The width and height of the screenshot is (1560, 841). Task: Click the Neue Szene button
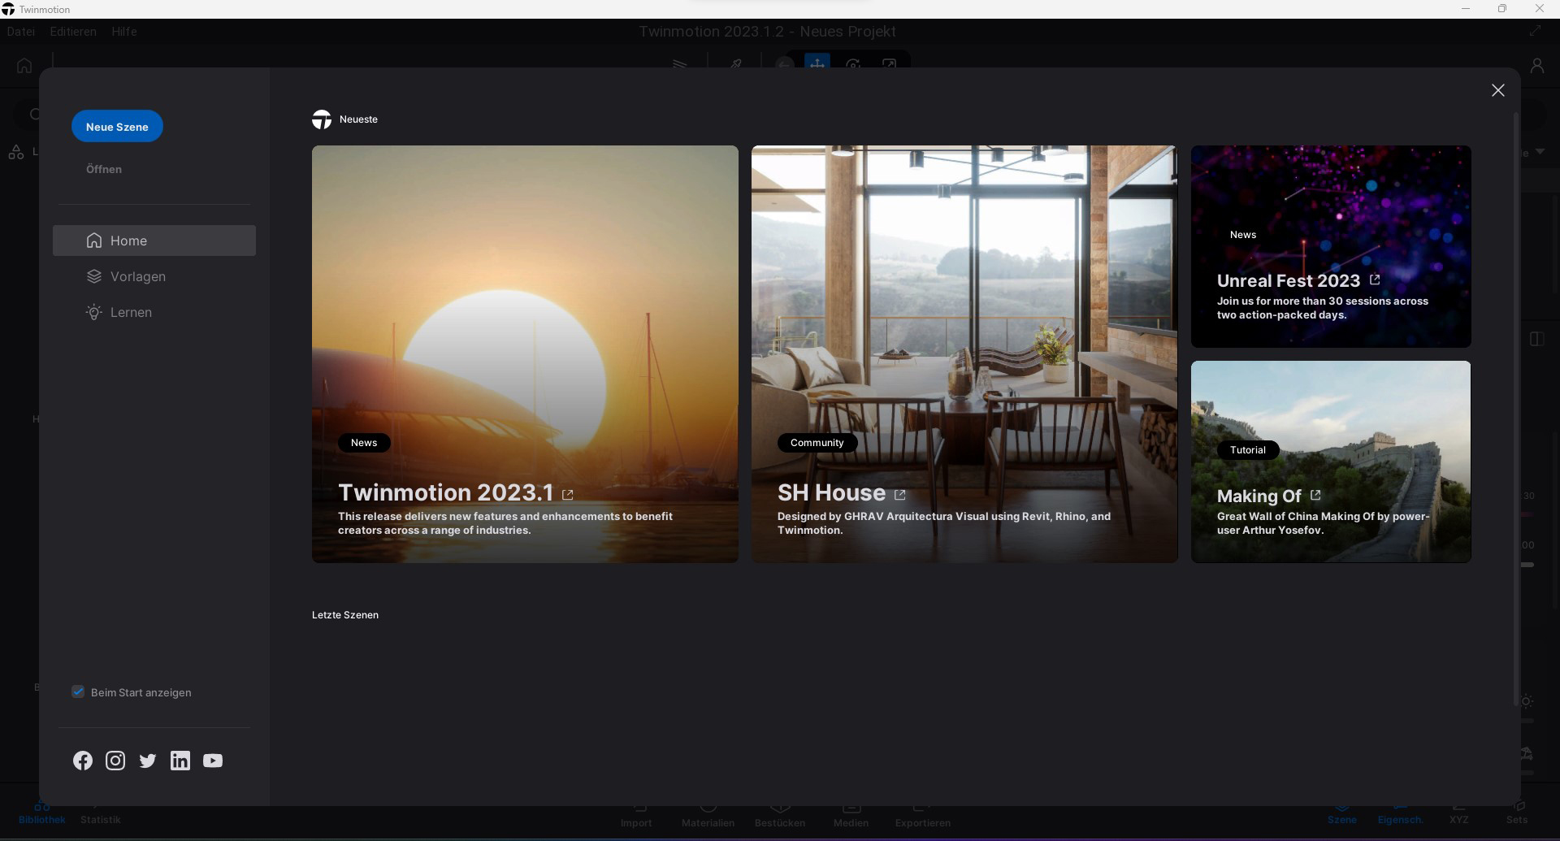pyautogui.click(x=117, y=127)
